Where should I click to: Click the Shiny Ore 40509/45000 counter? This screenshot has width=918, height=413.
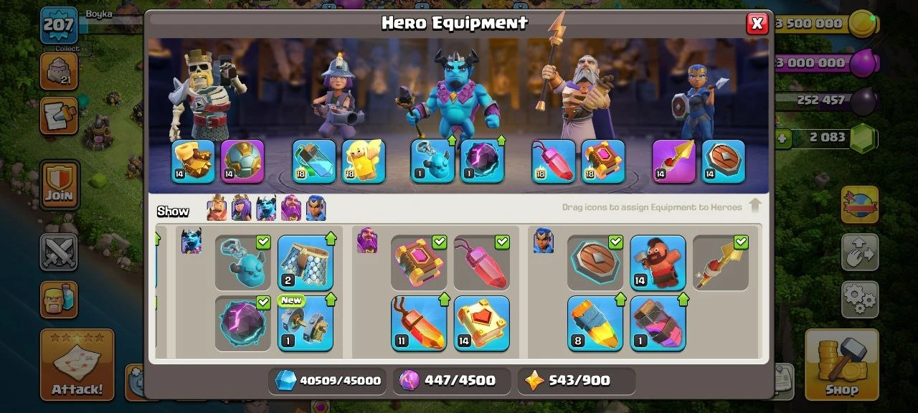click(x=328, y=381)
